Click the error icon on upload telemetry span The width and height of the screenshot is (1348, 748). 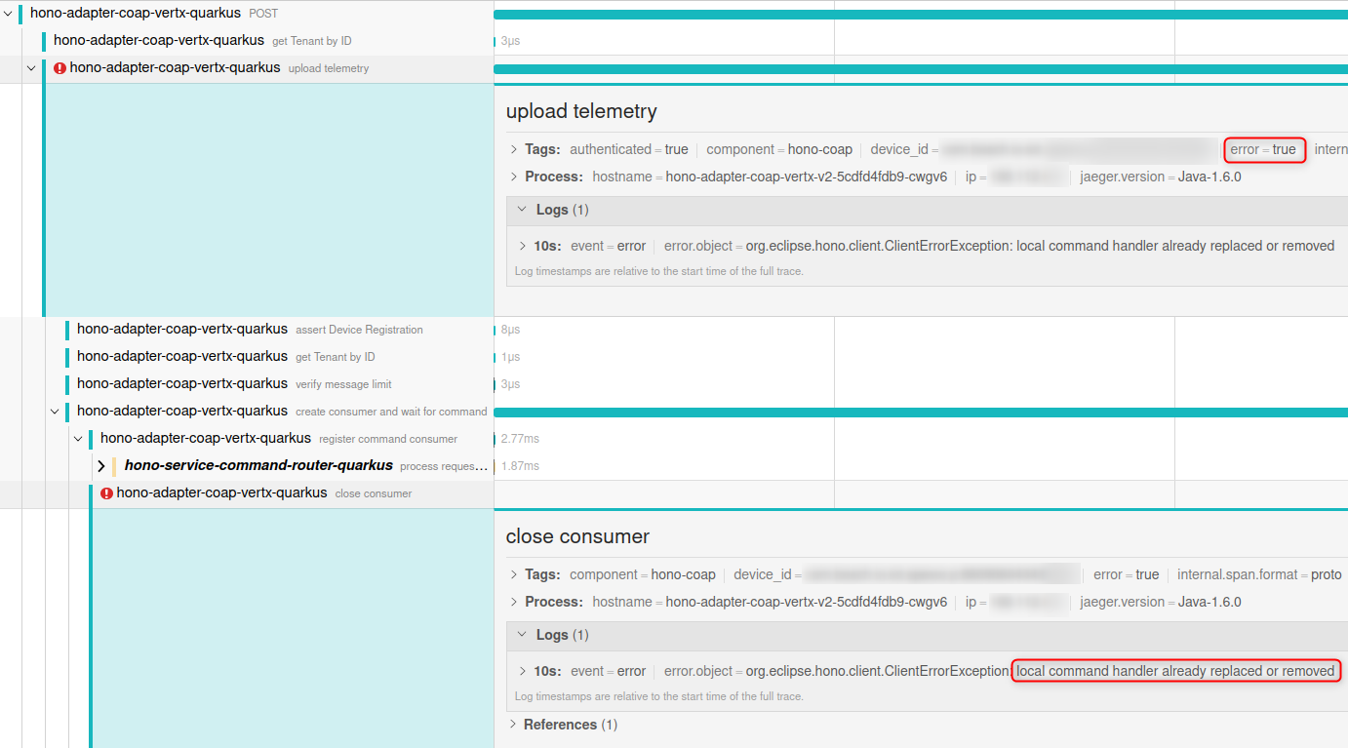pos(59,68)
